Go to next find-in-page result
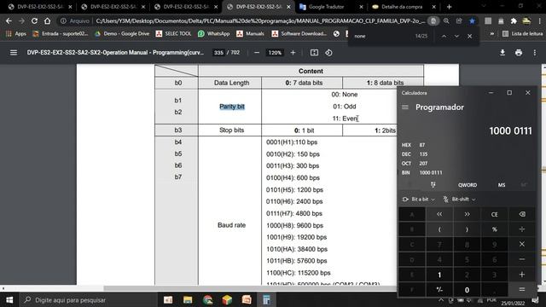The image size is (546, 307). 456,36
